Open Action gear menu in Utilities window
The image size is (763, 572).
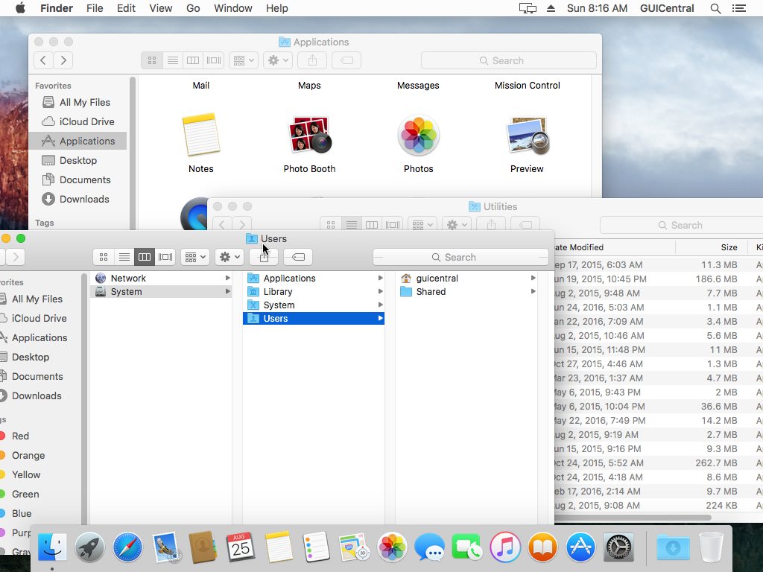(x=457, y=225)
